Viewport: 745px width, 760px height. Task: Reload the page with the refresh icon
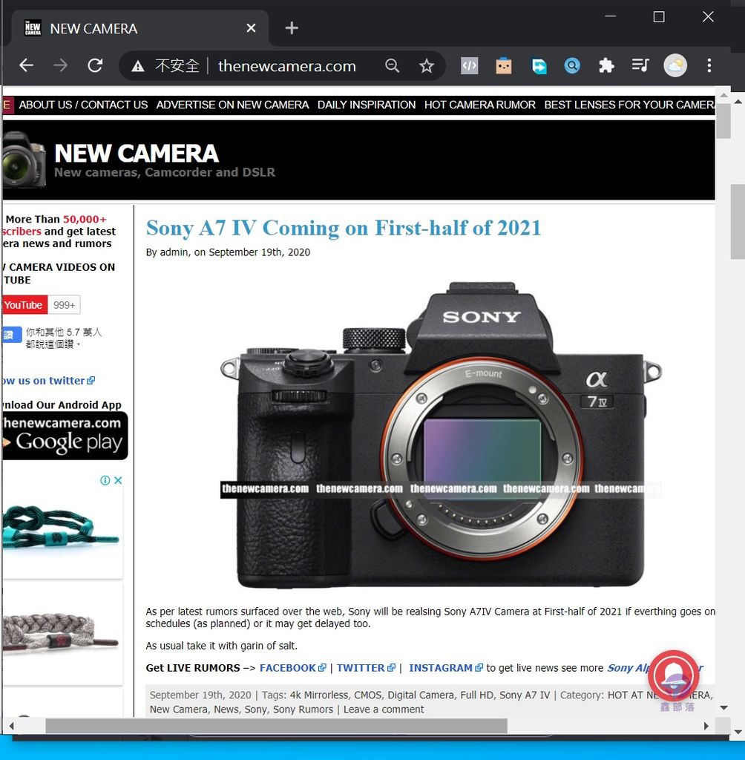(95, 65)
